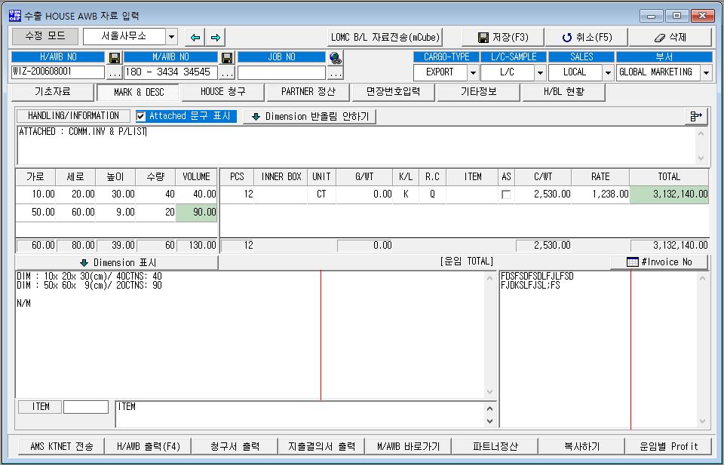Switch to the 기타정보 tab
The width and height of the screenshot is (724, 465).
click(x=478, y=92)
